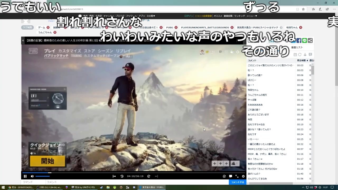Open the 動画投稿 header menu item
The height and width of the screenshot is (190, 338).
(228, 16)
